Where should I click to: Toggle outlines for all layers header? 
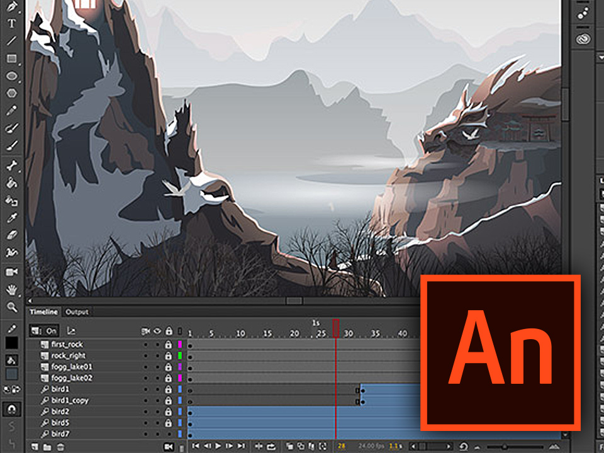click(x=180, y=332)
